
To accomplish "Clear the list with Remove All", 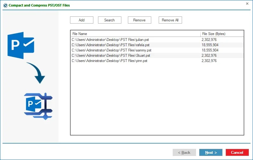I will point(170,20).
